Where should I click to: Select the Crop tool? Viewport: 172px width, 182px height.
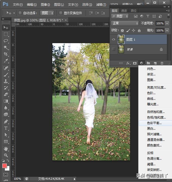pyautogui.click(x=6, y=54)
